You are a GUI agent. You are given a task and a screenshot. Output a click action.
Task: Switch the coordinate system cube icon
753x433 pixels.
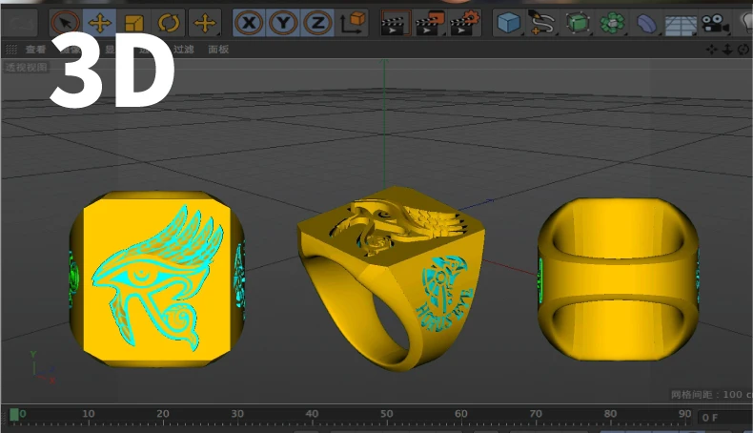(x=353, y=23)
